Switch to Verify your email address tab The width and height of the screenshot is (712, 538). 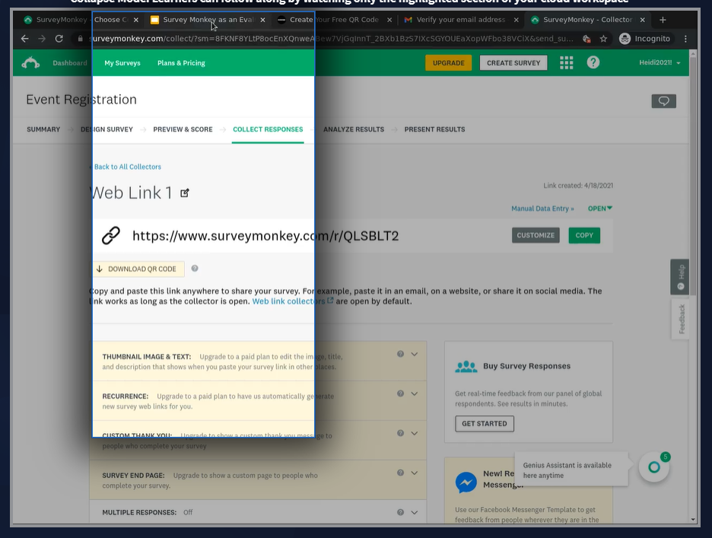460,20
